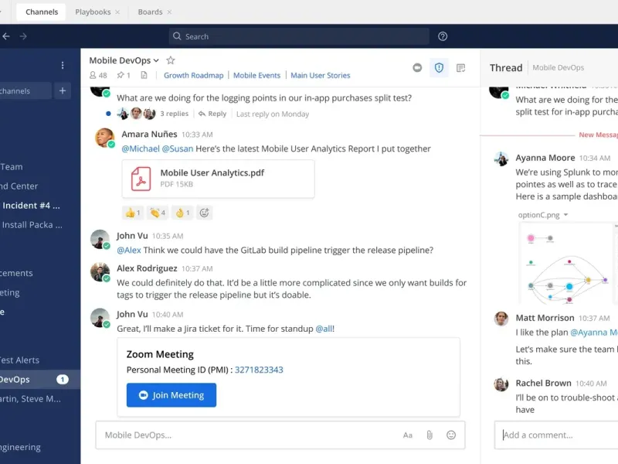Toggle the clapping hands reaction
This screenshot has width=618, height=464.
(x=158, y=213)
